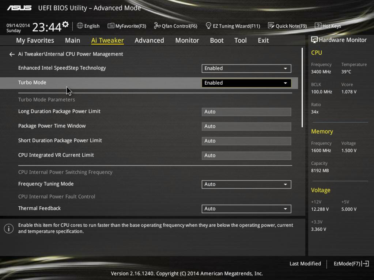Click the Turbo Mode Parameters heading
The width and height of the screenshot is (374, 280).
46,100
